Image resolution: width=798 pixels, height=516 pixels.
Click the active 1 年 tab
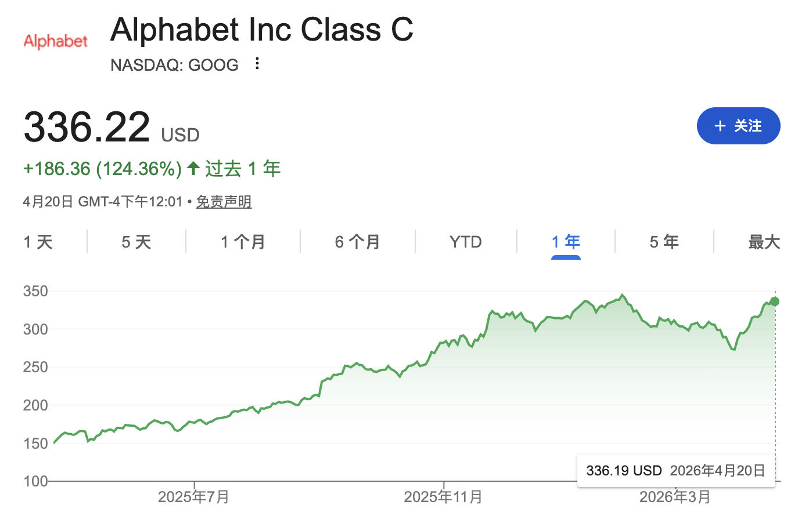point(566,242)
